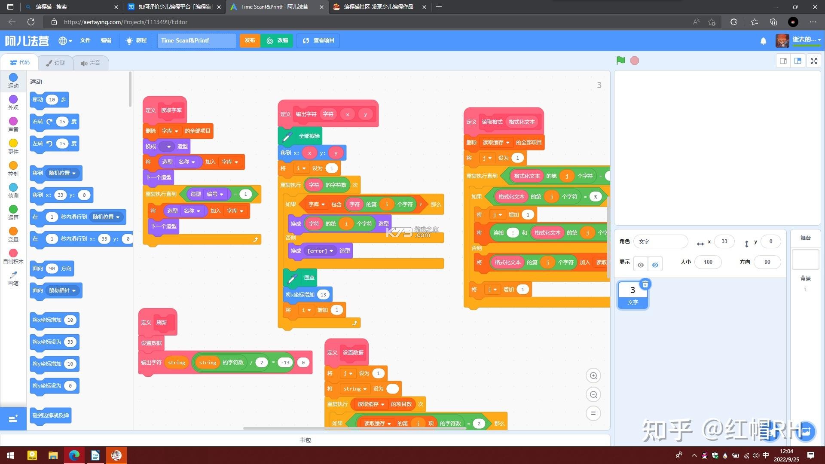
Task: Select the 事件 (Events) block category
Action: point(13,147)
